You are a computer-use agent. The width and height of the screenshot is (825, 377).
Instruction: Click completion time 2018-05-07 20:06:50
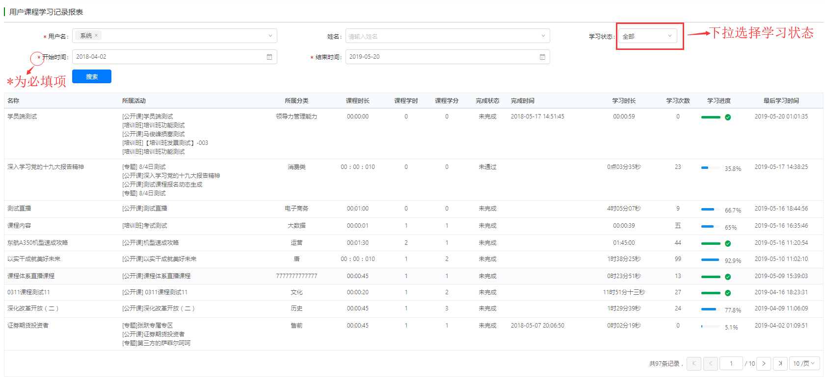pos(537,326)
